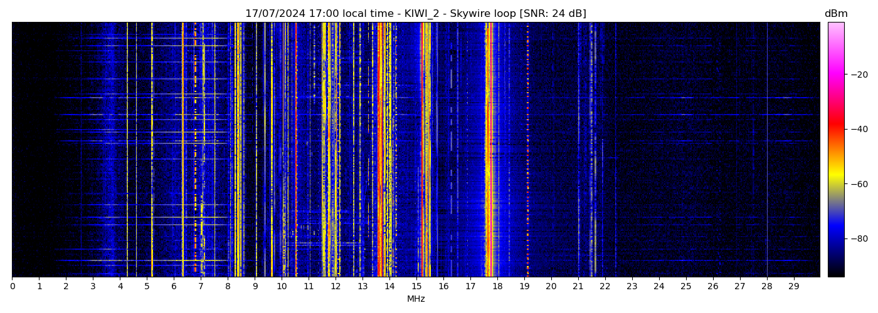Click the 29 MHz tick label
Image resolution: width=878 pixels, height=313 pixels.
tap(793, 286)
